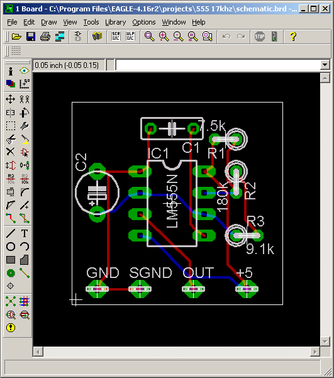Show Errors with yellow exclamation icon
The height and width of the screenshot is (378, 334).
click(x=11, y=328)
